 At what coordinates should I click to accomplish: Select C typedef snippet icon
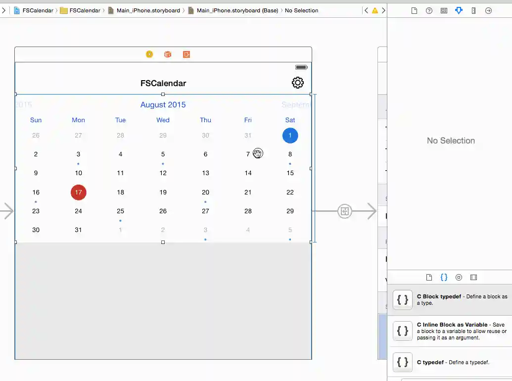click(403, 362)
